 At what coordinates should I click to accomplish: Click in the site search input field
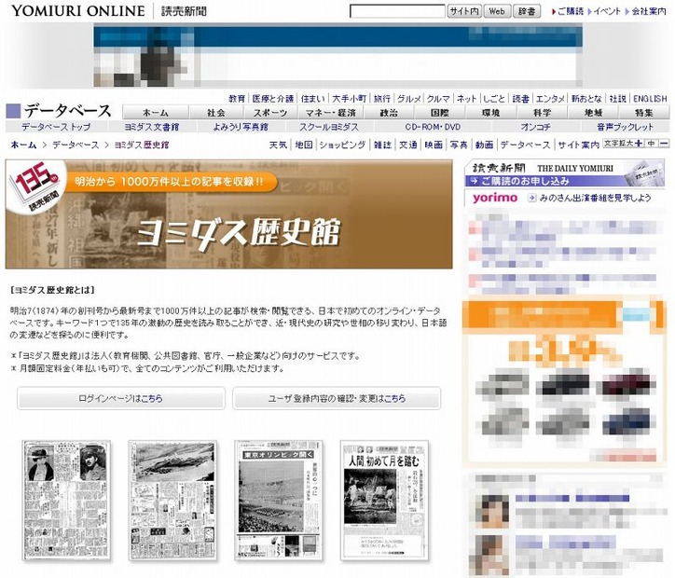pyautogui.click(x=397, y=11)
